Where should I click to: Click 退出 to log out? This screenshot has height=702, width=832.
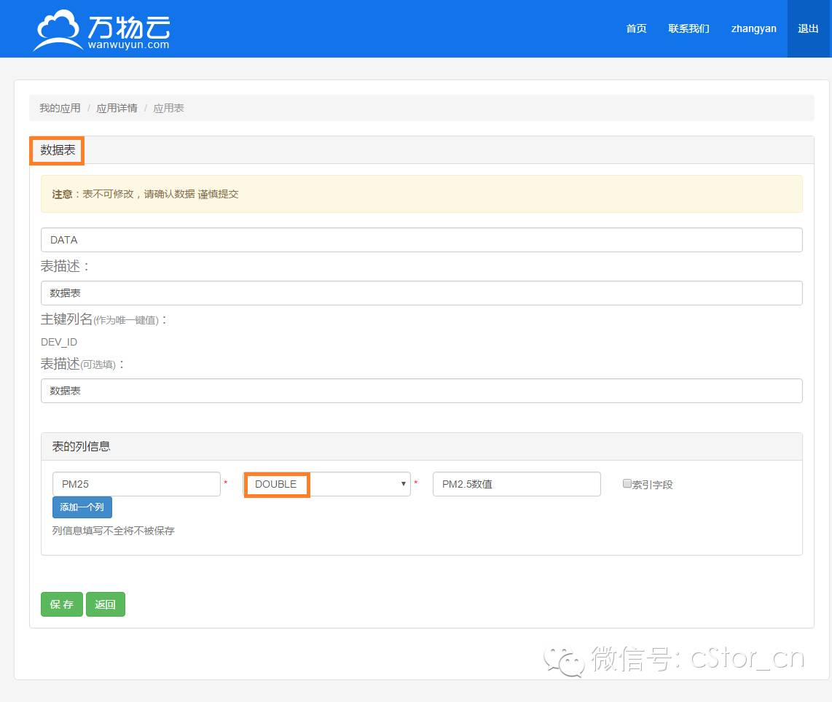(808, 28)
